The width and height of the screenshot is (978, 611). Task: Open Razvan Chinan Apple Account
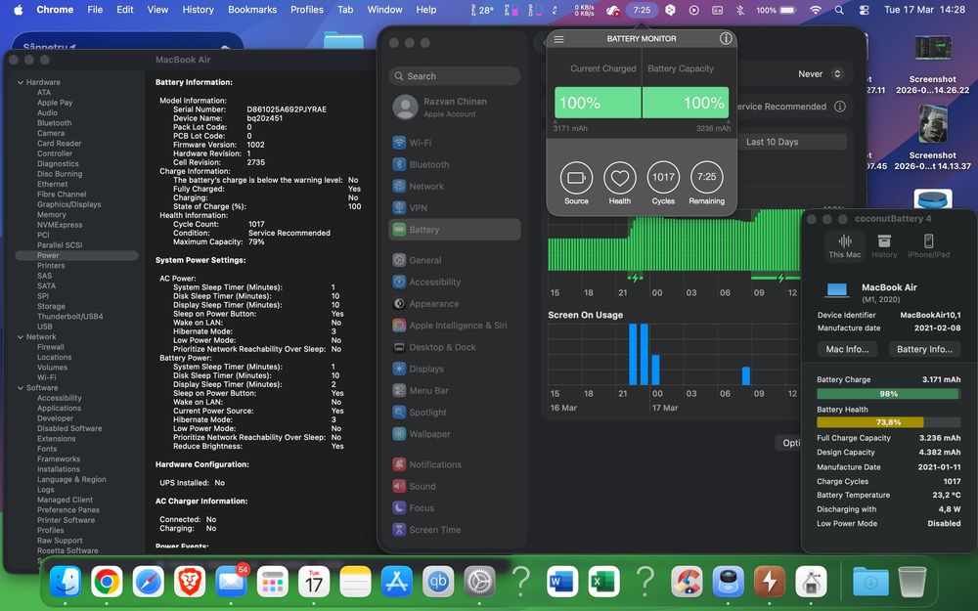click(x=454, y=108)
